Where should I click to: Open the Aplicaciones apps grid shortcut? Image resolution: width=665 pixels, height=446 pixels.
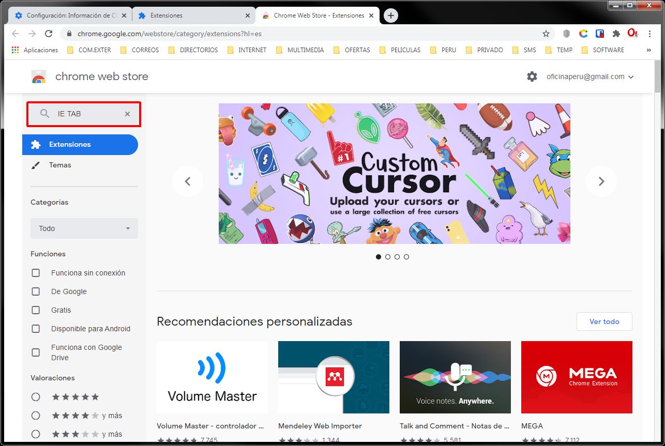35,50
